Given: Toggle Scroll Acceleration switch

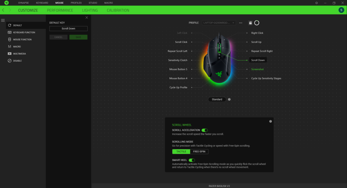Looking at the screenshot, I should 204,130.
